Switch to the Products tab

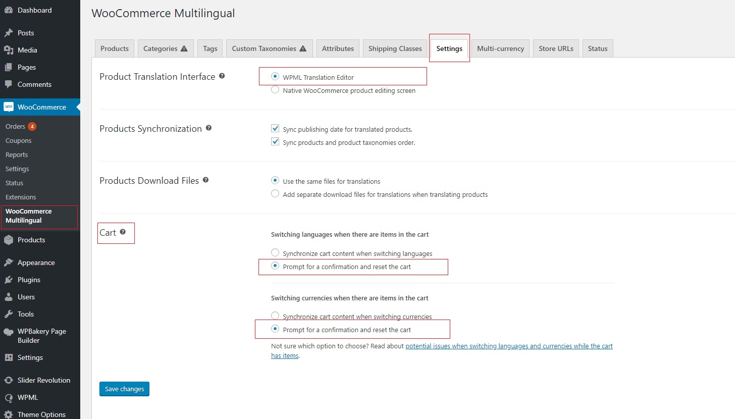[x=115, y=48]
